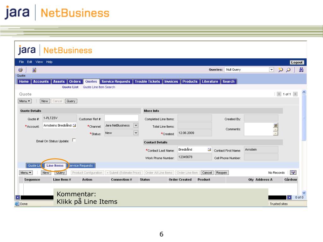Viewport: 323px width, 242px height.
Task: Click the Logout button
Action: coord(297,62)
